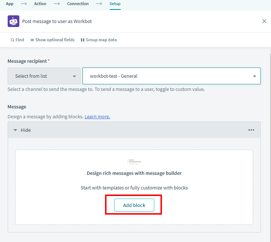Image resolution: width=271 pixels, height=242 pixels.
Task: Click 'Post message to user as Workbot' title
Action: (x=57, y=21)
